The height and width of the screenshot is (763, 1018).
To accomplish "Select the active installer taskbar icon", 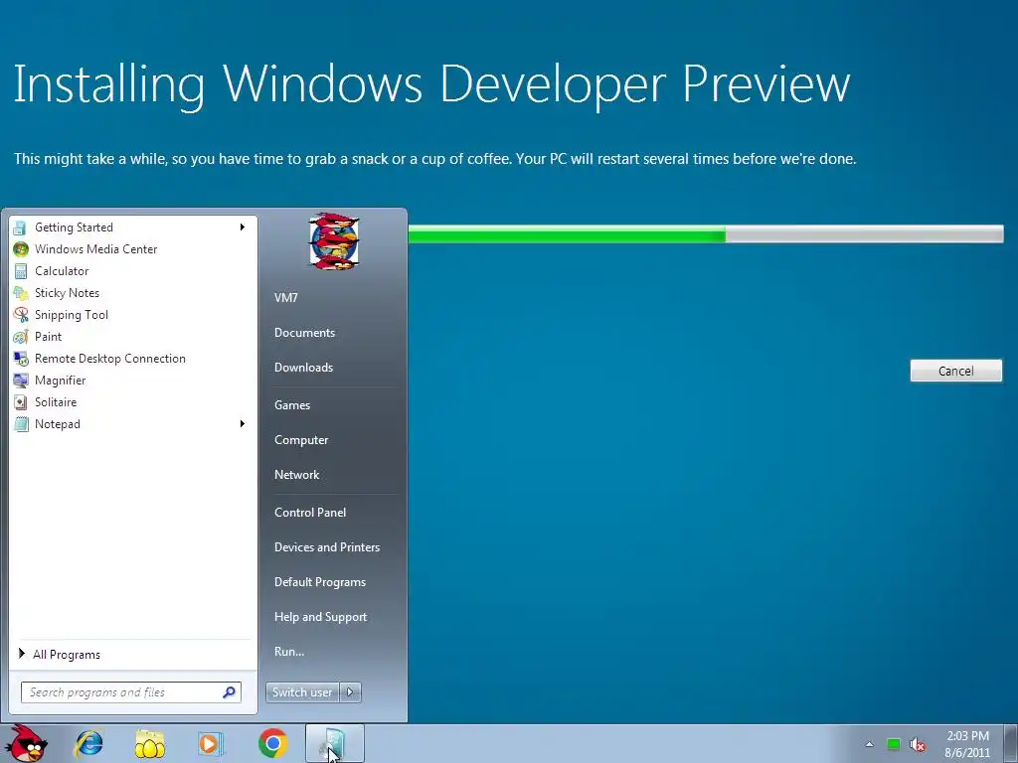I will (334, 743).
